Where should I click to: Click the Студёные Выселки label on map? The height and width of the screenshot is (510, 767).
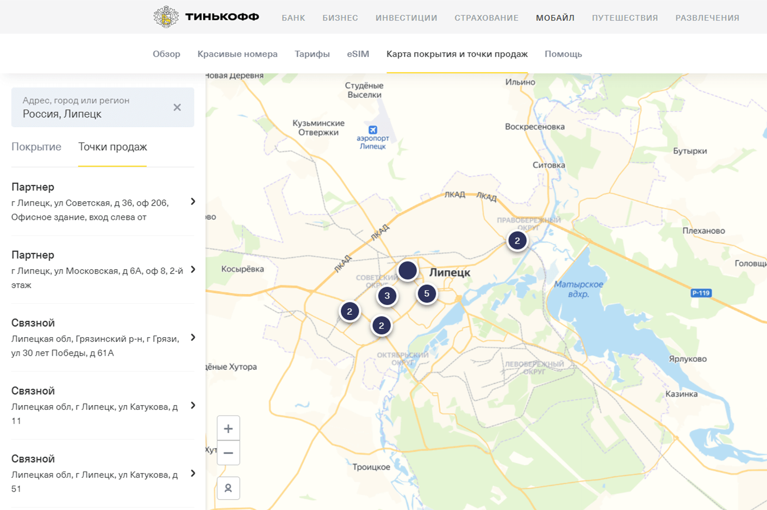(364, 90)
